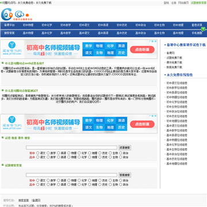
Task: Click the Y logo in the top ad banner
Action: [12, 45]
